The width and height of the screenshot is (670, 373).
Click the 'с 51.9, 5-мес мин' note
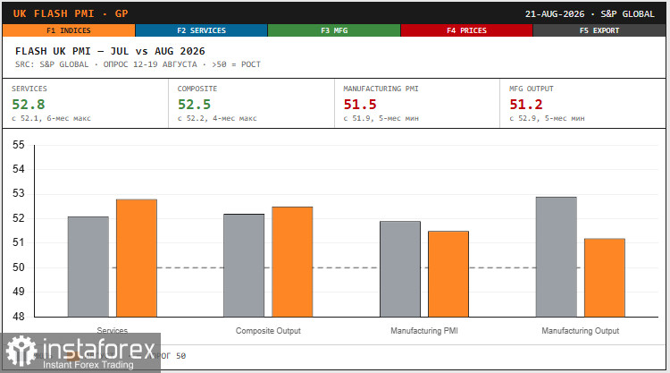[381, 118]
